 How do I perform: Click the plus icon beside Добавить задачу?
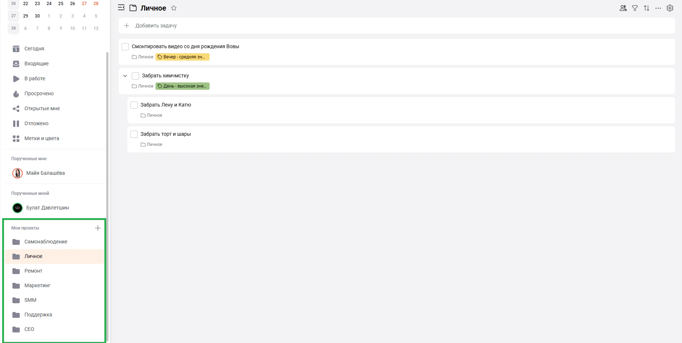point(127,26)
